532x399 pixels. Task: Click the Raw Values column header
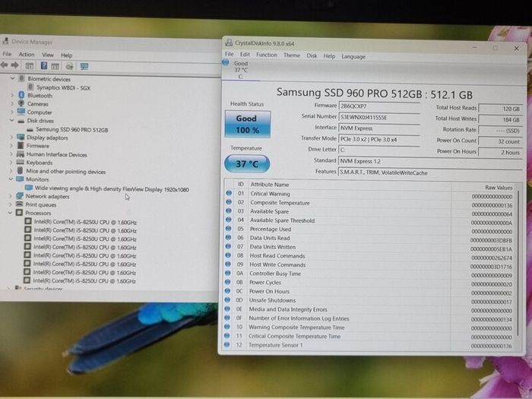coord(499,187)
